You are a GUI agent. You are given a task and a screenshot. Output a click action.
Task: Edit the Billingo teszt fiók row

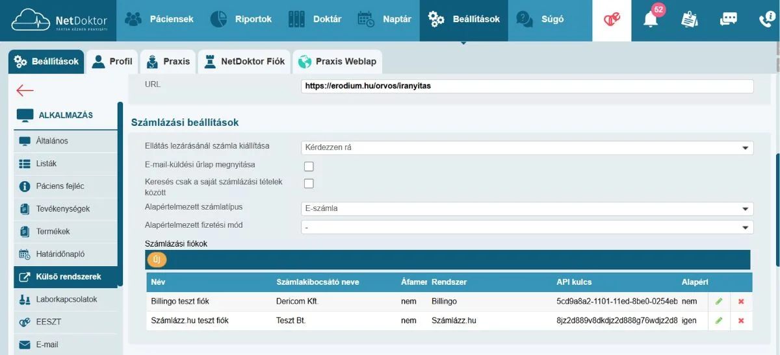coord(718,301)
